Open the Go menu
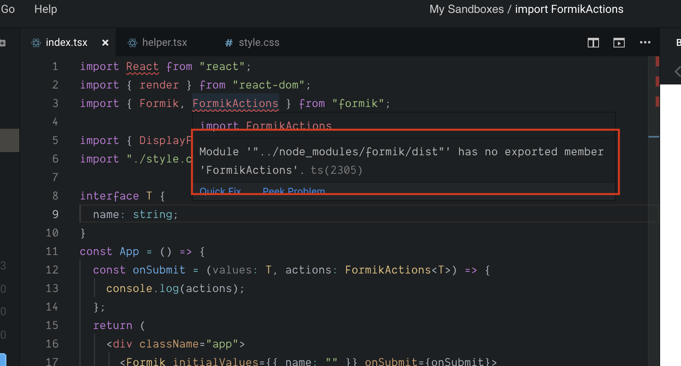 click(8, 9)
